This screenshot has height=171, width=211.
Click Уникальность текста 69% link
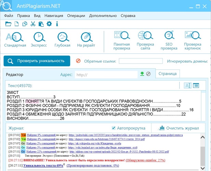(x=43, y=165)
